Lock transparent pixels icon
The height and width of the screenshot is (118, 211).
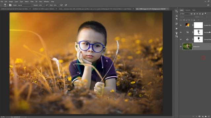click(x=184, y=20)
